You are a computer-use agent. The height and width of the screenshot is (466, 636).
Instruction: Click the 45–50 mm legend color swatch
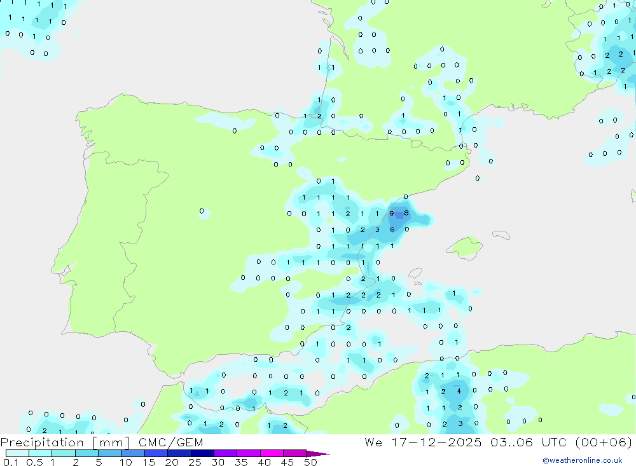click(294, 453)
